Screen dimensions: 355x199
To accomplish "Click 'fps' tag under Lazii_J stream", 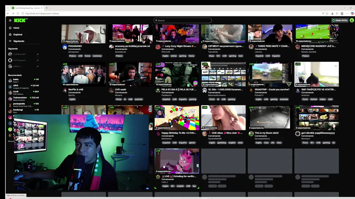I will (194, 186).
